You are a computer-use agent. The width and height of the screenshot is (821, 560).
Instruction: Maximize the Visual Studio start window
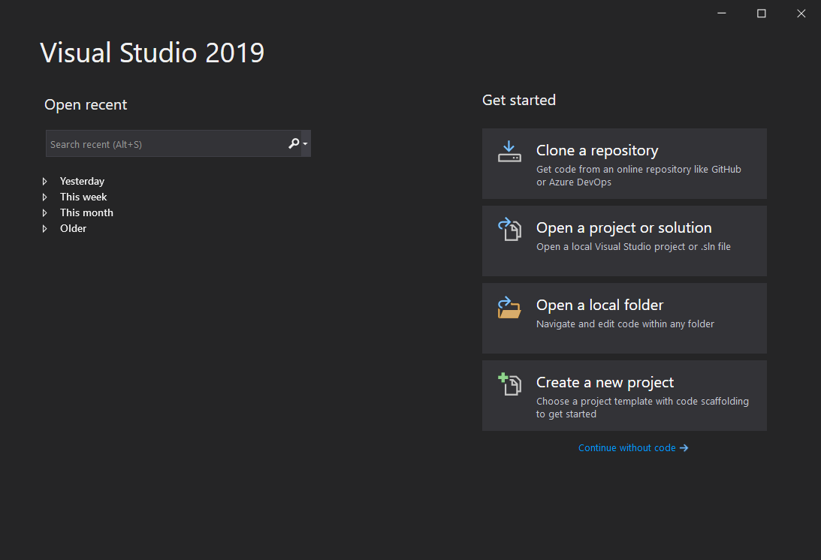tap(762, 13)
